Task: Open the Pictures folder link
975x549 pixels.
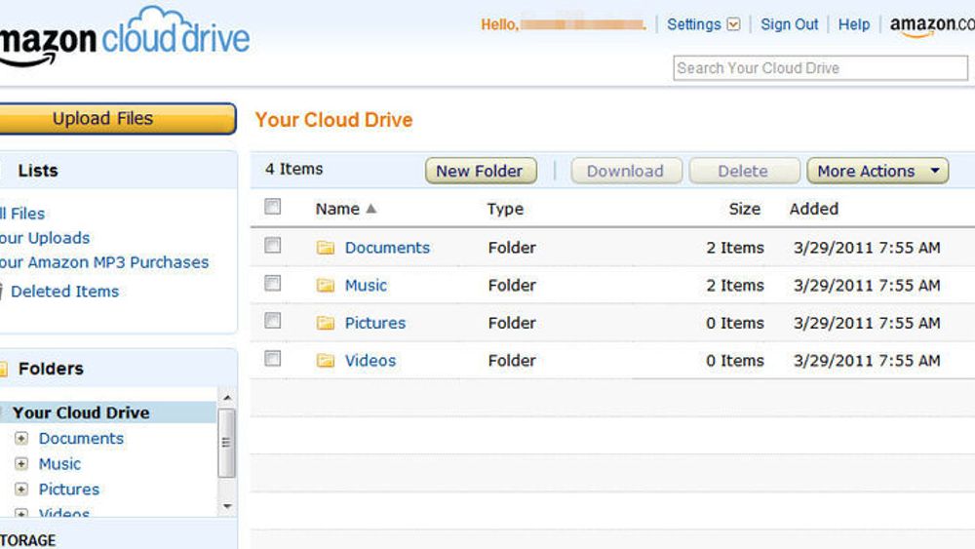Action: pos(375,324)
